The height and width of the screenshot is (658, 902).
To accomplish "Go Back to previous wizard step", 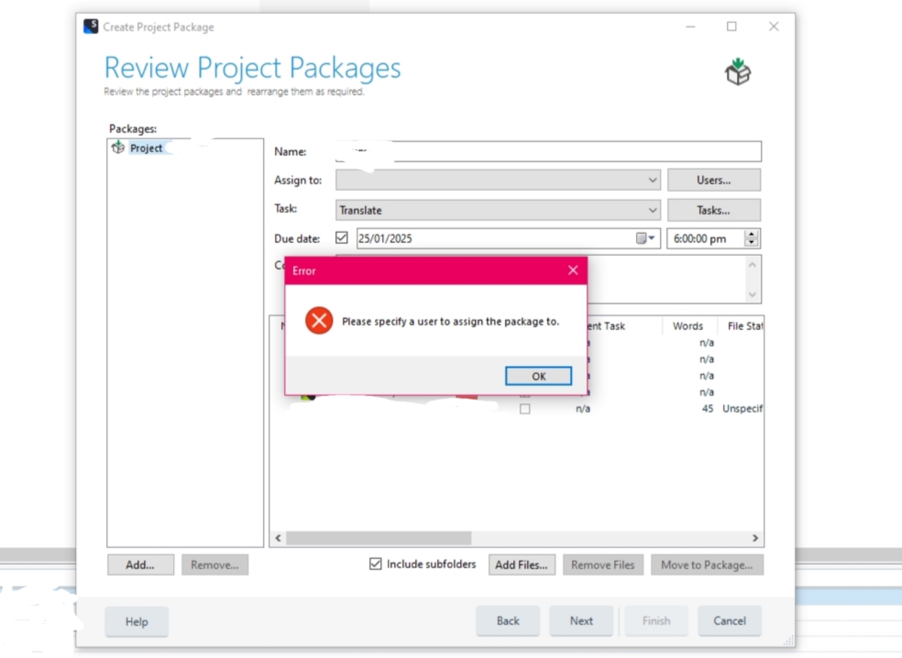I will click(x=508, y=621).
